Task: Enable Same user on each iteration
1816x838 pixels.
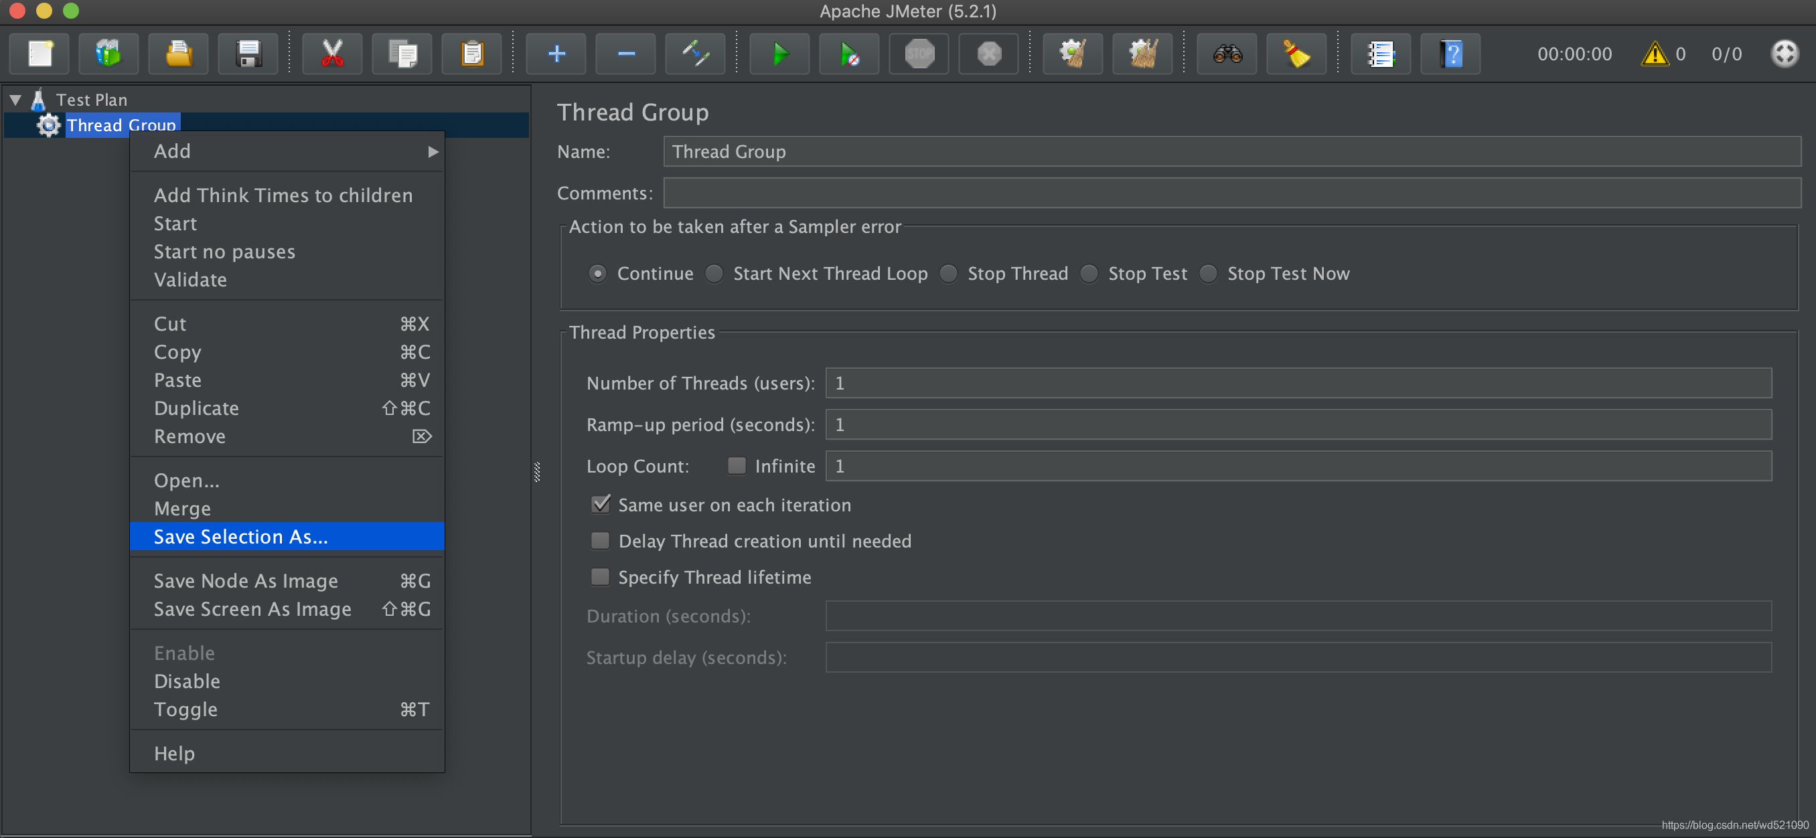Action: coord(600,505)
